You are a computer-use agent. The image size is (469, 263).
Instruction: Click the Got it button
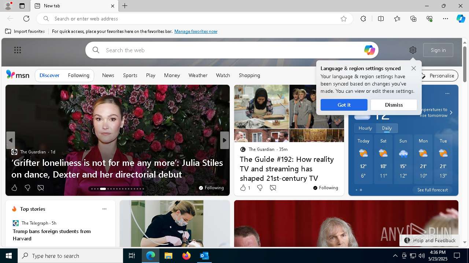344,105
